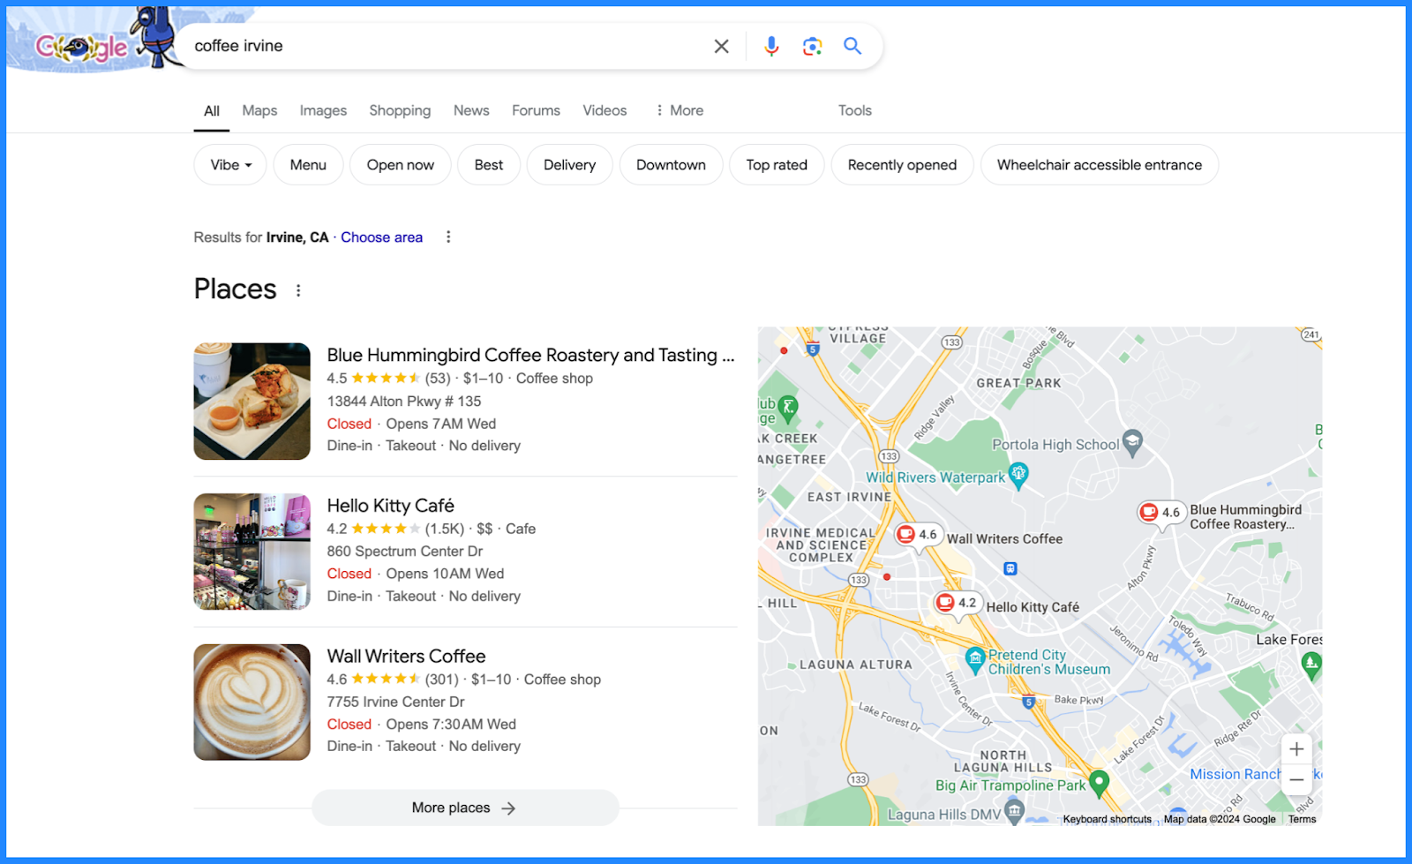Open the Shopping tab

click(400, 110)
